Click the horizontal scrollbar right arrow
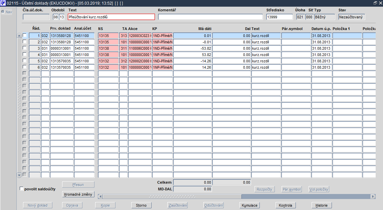 tap(373, 197)
